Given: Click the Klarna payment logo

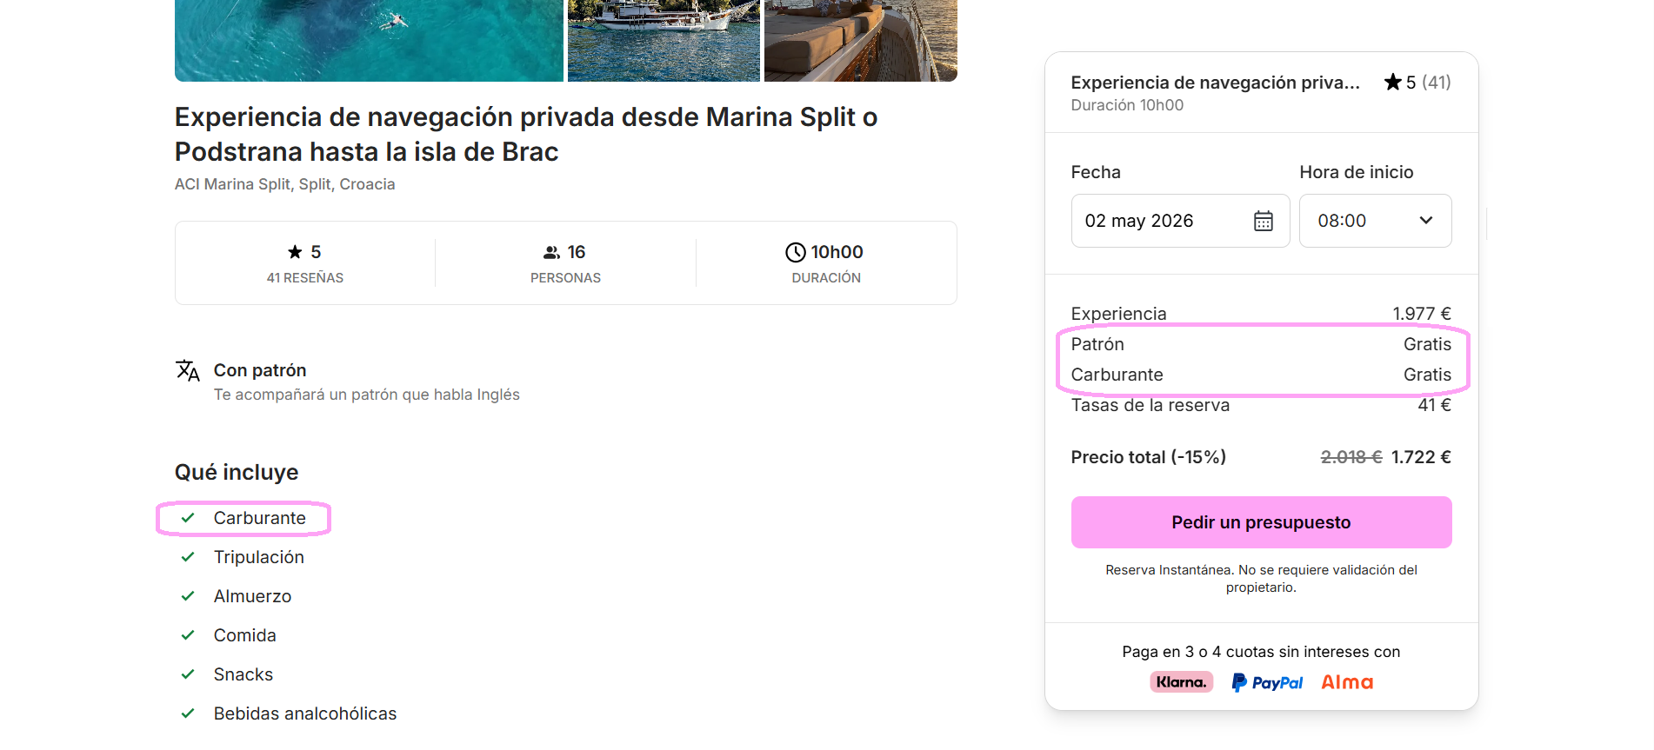Looking at the screenshot, I should click(1181, 682).
